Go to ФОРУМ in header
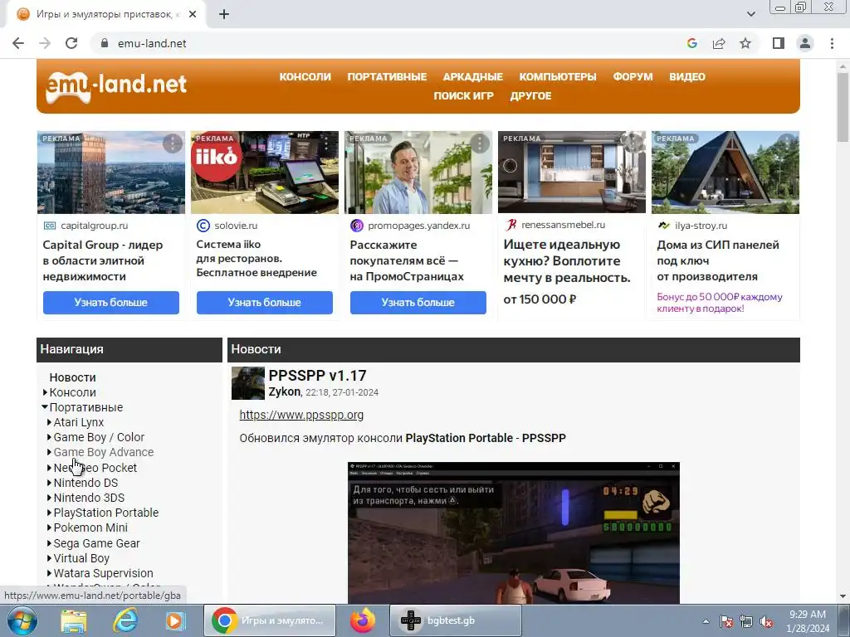 633,77
